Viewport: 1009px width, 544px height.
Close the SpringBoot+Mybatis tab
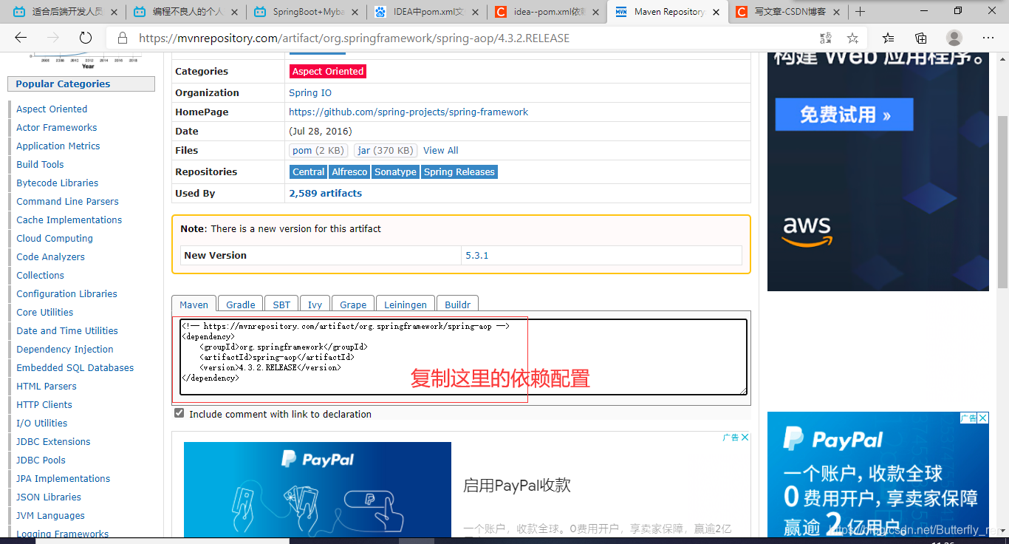pyautogui.click(x=355, y=12)
